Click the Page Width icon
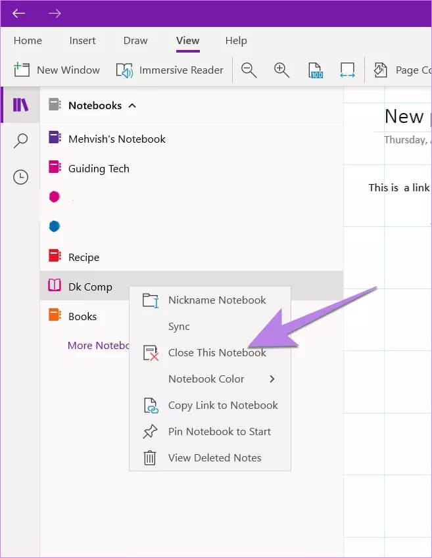The image size is (432, 558). pos(347,70)
